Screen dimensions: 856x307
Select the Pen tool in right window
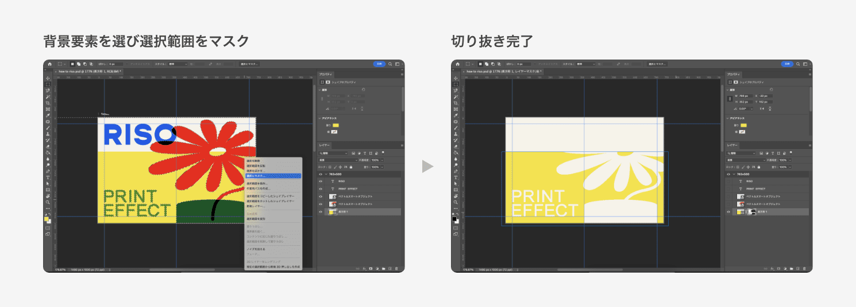point(456,171)
